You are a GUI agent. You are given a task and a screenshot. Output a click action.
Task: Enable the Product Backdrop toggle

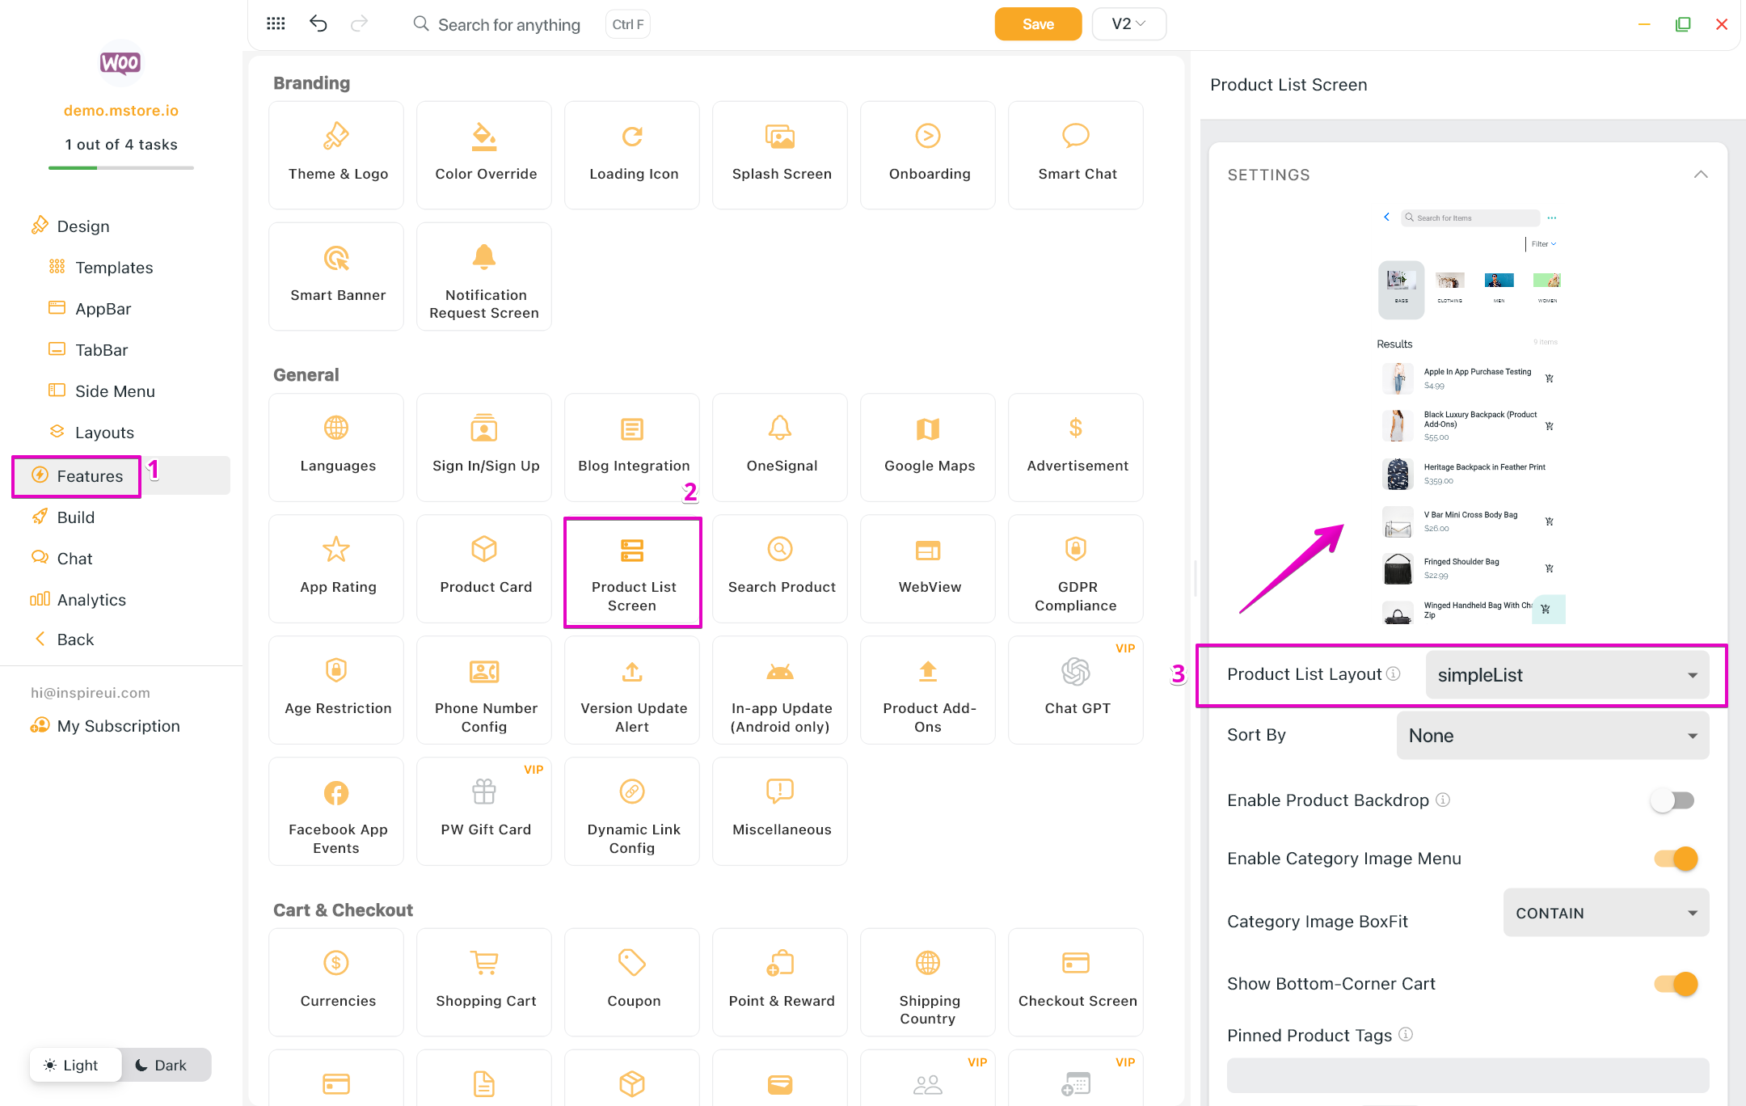[x=1672, y=800]
